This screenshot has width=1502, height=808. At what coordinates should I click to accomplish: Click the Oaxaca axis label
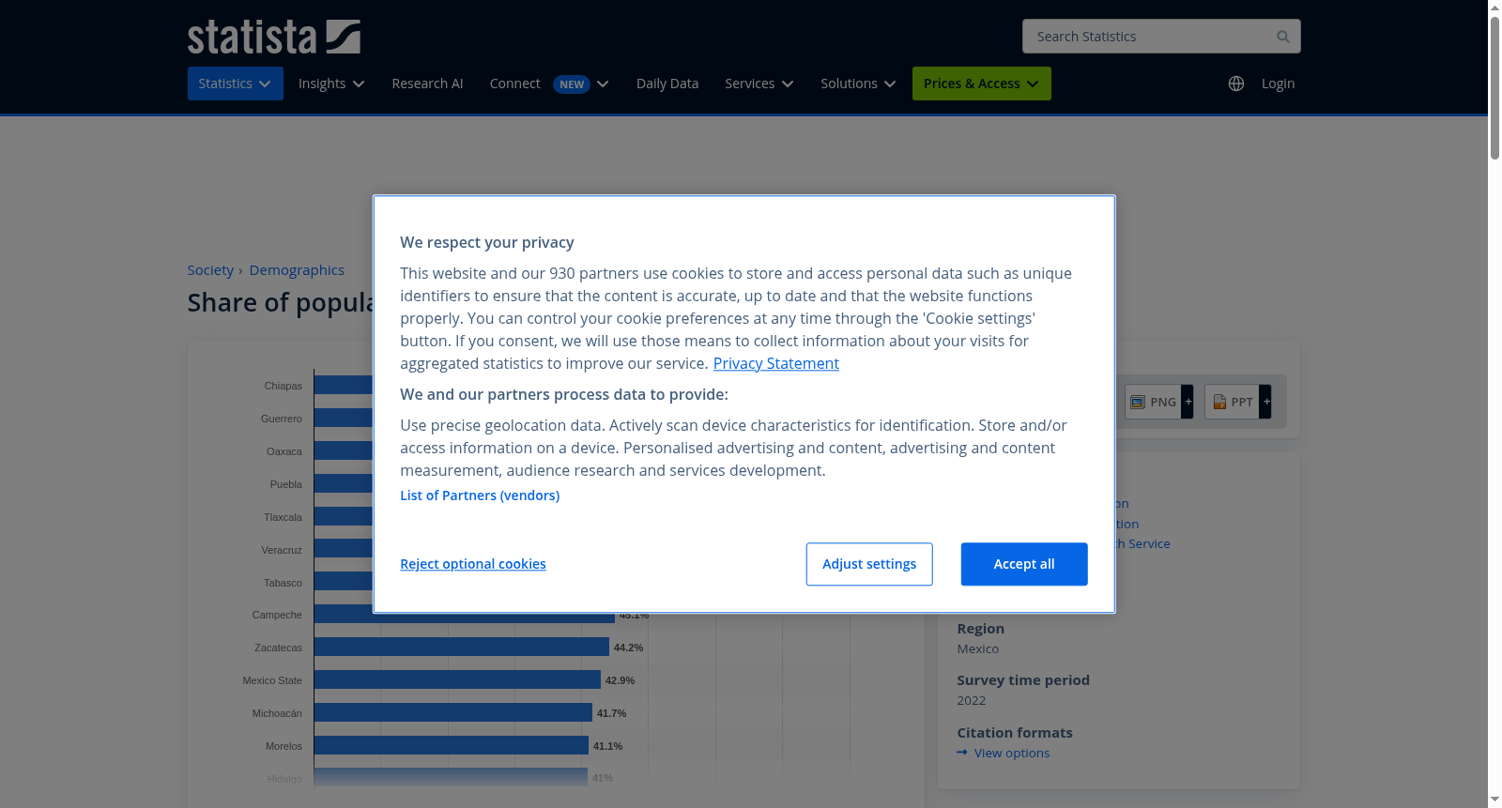tap(284, 451)
